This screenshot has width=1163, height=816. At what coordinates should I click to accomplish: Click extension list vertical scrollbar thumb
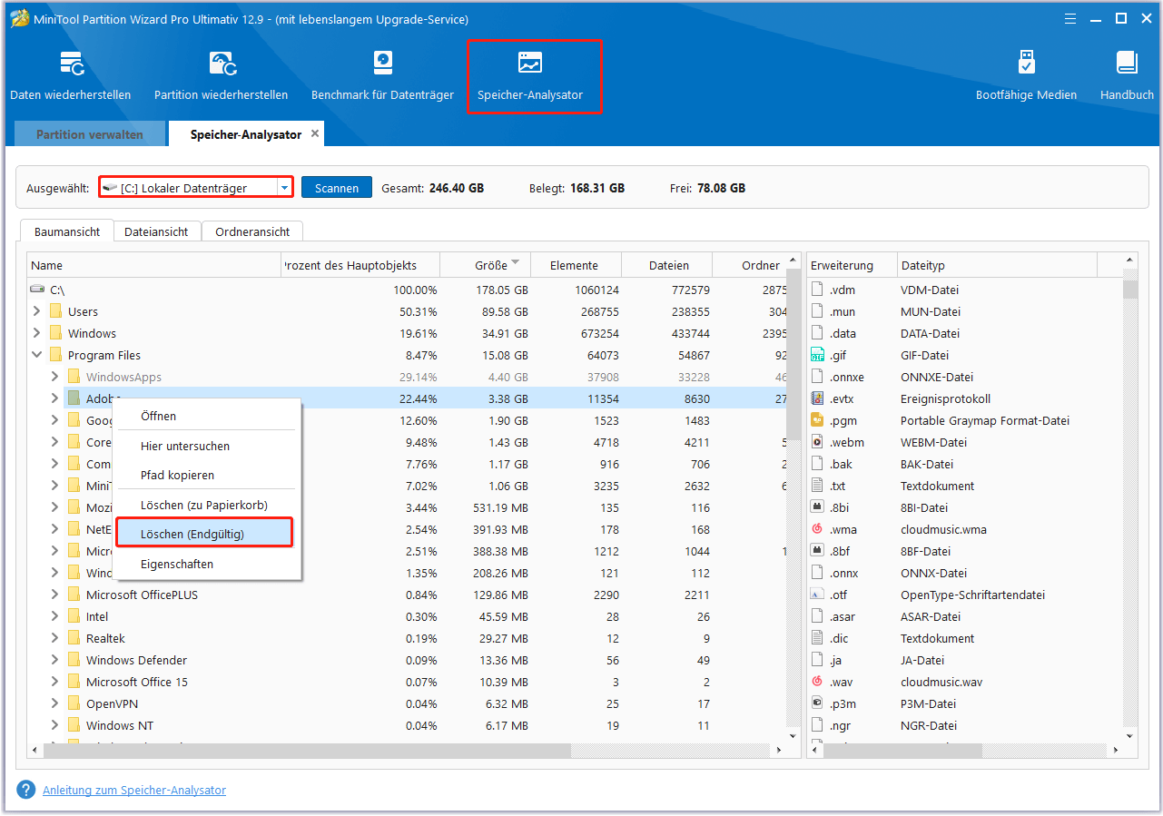pos(1130,289)
